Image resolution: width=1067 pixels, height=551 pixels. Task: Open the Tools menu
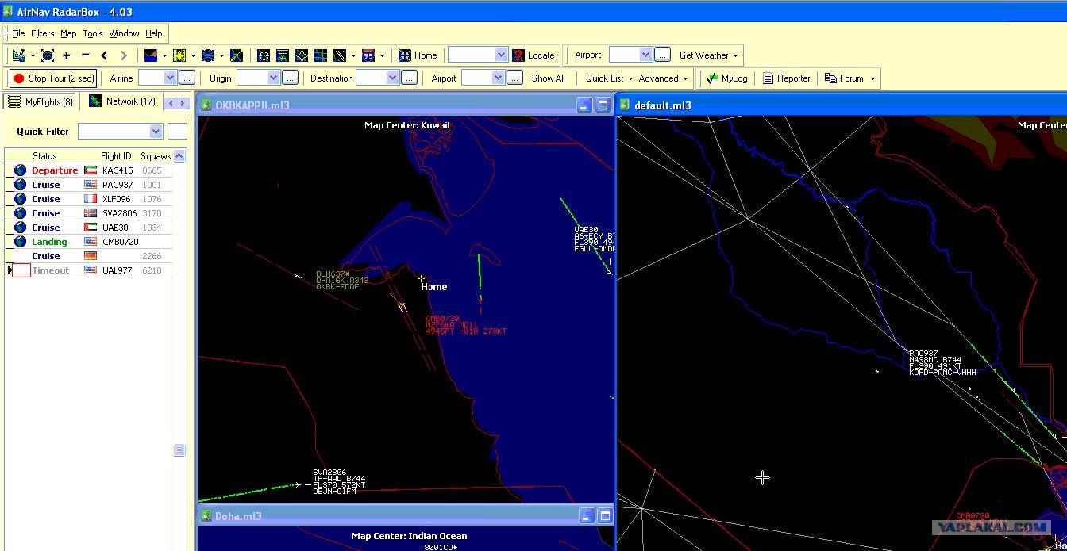pos(93,33)
